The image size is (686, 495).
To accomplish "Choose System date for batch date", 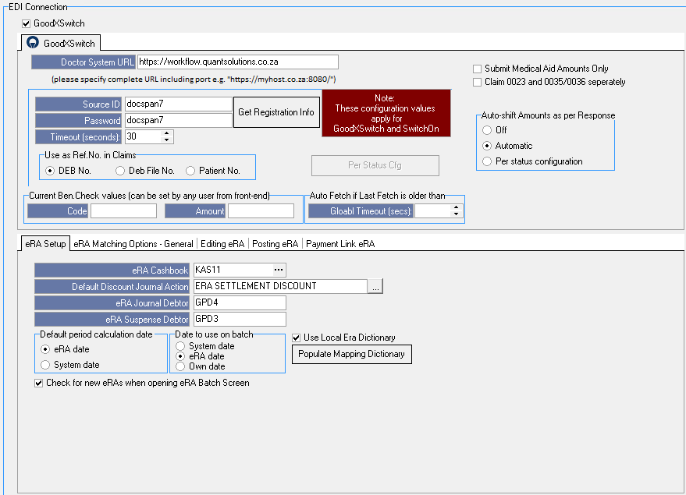I will point(180,346).
